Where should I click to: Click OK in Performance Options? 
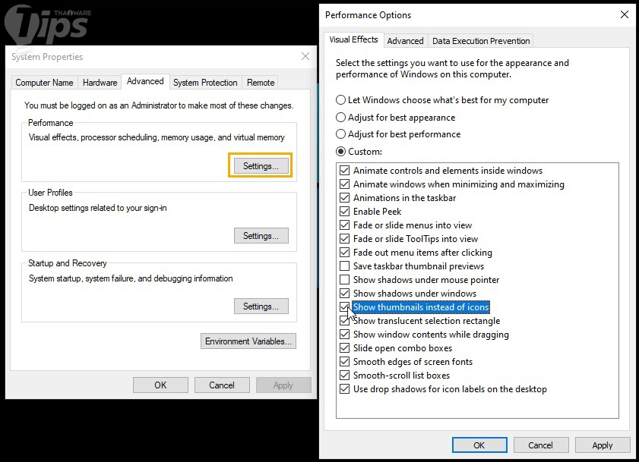(479, 445)
